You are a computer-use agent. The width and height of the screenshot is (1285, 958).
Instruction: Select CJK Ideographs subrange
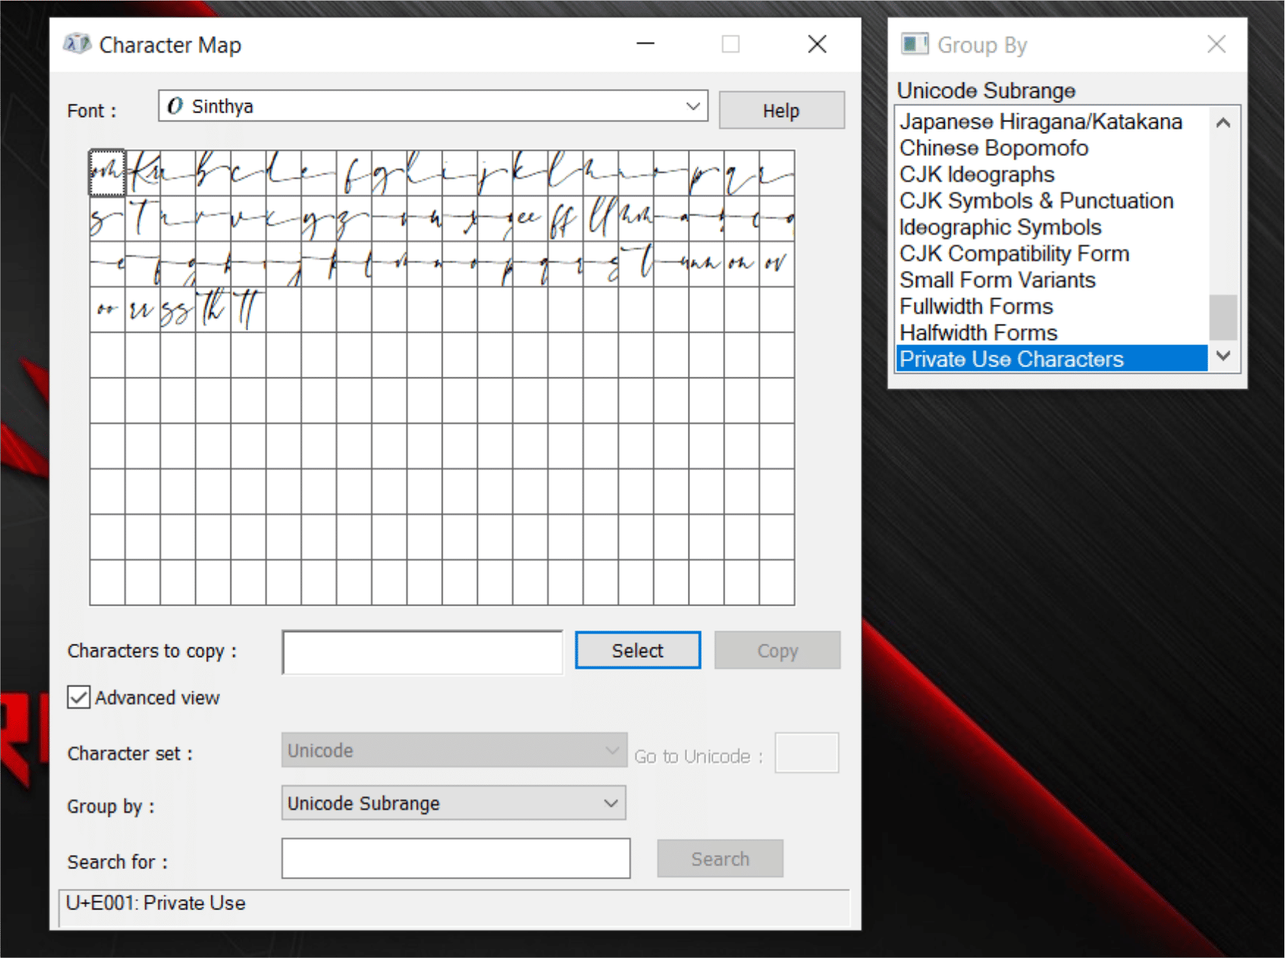[976, 174]
